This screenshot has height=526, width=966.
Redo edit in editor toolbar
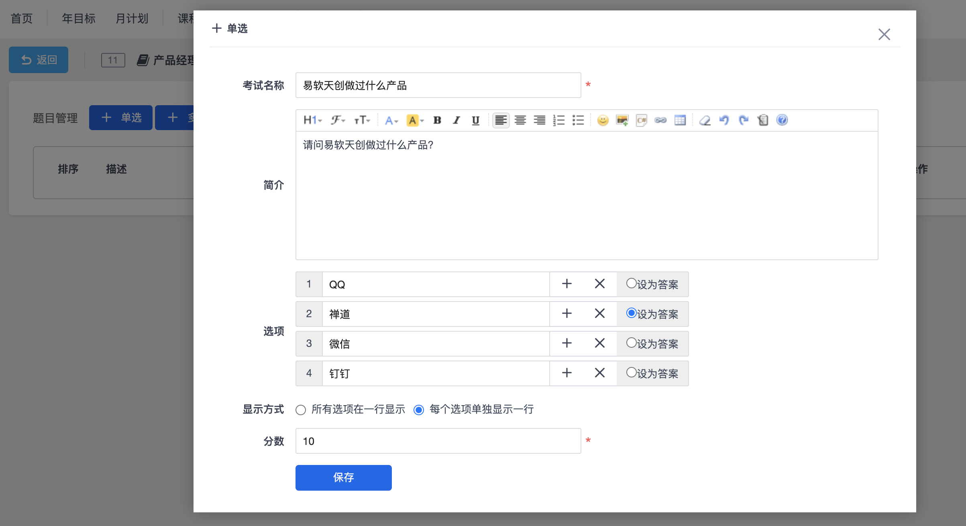744,120
